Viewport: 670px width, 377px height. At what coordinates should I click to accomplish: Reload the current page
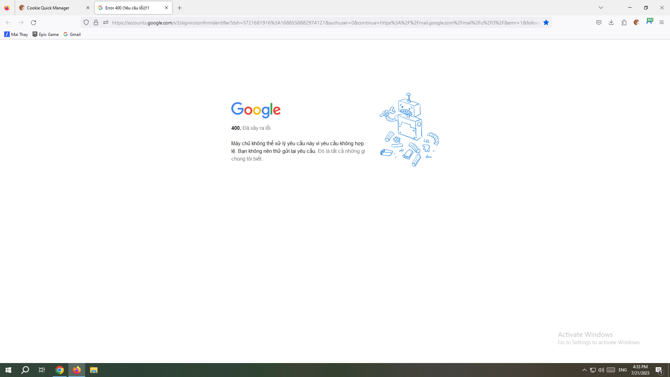tap(33, 23)
